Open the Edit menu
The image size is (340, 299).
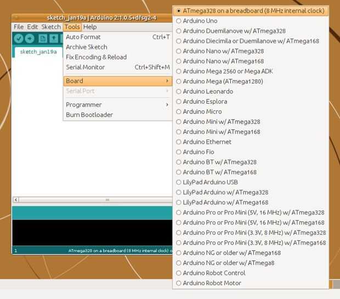click(32, 27)
